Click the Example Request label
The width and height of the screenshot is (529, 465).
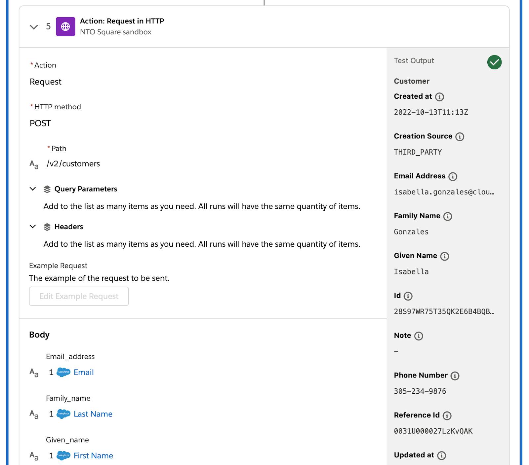coord(58,266)
